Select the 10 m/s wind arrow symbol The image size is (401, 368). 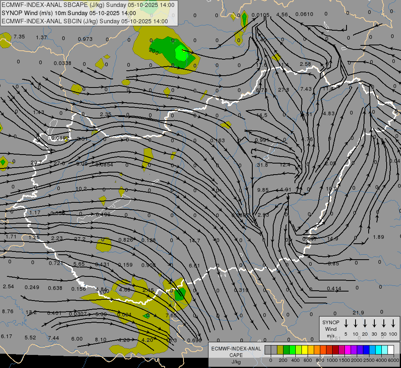click(x=356, y=323)
